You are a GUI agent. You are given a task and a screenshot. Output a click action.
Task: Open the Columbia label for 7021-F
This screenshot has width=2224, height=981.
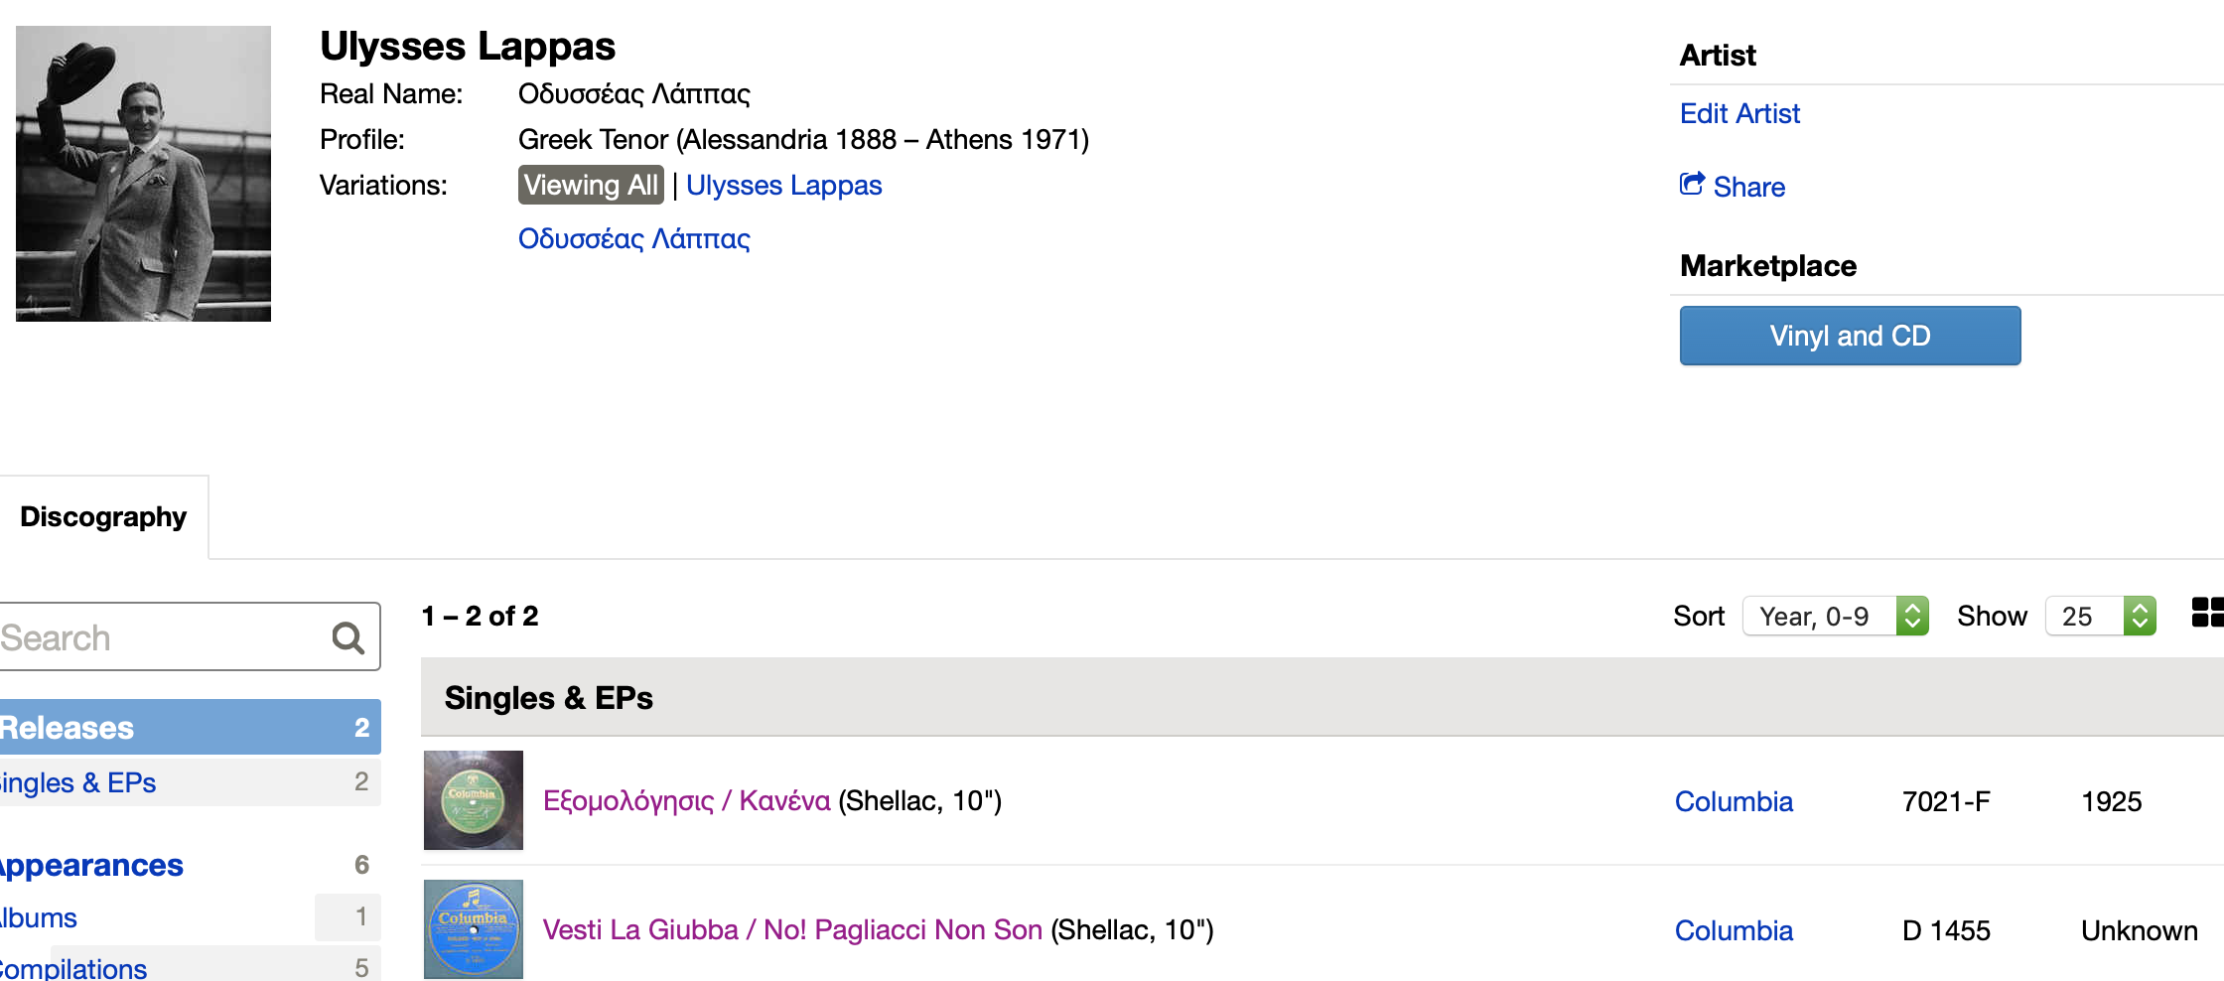(1734, 802)
